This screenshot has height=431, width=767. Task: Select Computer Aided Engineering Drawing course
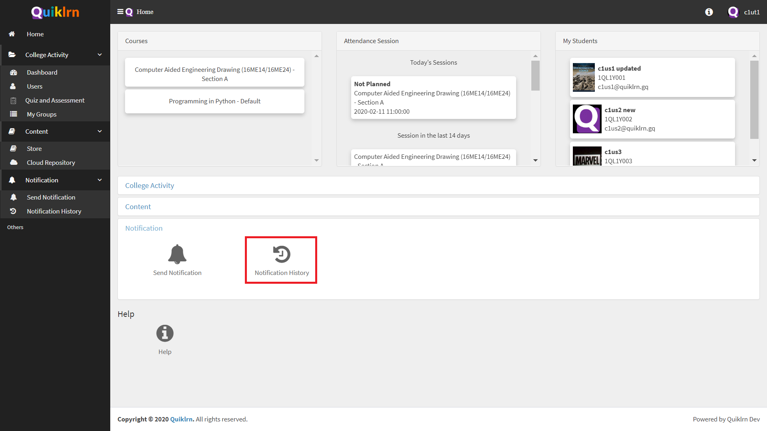(x=215, y=74)
